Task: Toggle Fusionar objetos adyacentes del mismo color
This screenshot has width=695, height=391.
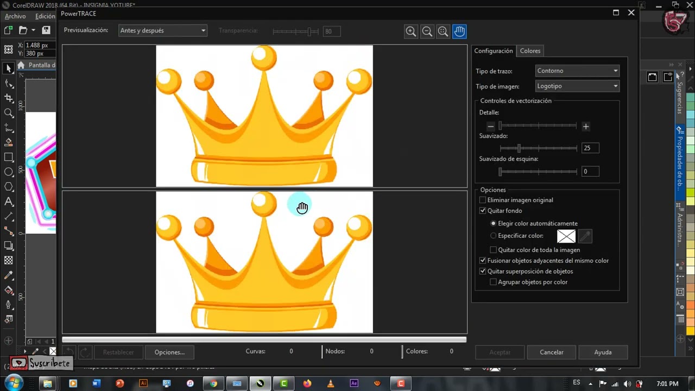Action: [483, 261]
